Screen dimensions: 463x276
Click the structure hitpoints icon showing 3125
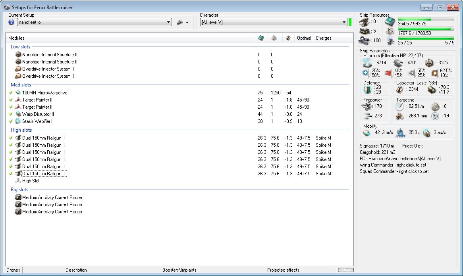[429, 63]
